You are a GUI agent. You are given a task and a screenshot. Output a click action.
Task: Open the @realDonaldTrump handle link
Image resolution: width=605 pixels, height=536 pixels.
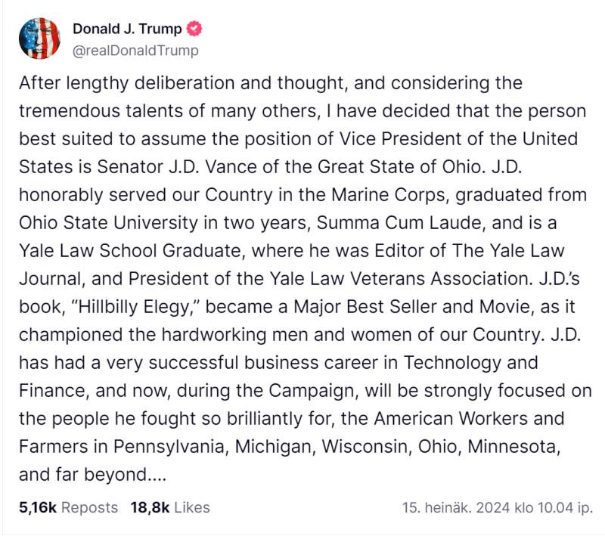[135, 51]
